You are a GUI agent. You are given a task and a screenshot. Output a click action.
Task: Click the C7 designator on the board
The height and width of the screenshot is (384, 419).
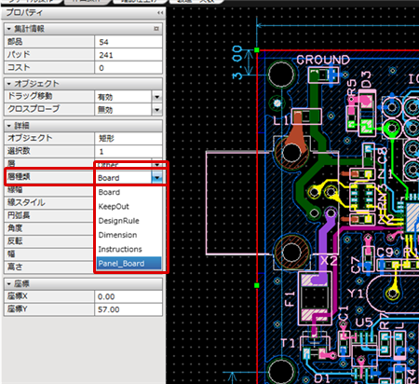point(356,265)
